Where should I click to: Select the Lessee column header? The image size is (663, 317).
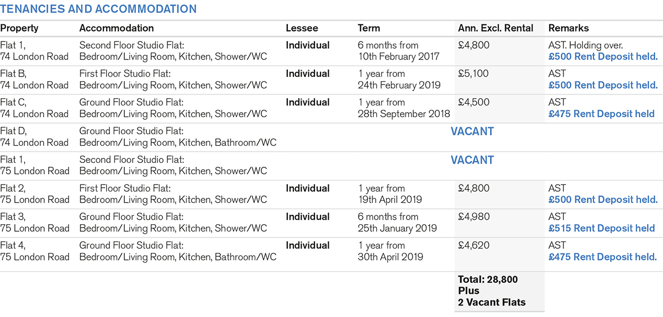302,28
